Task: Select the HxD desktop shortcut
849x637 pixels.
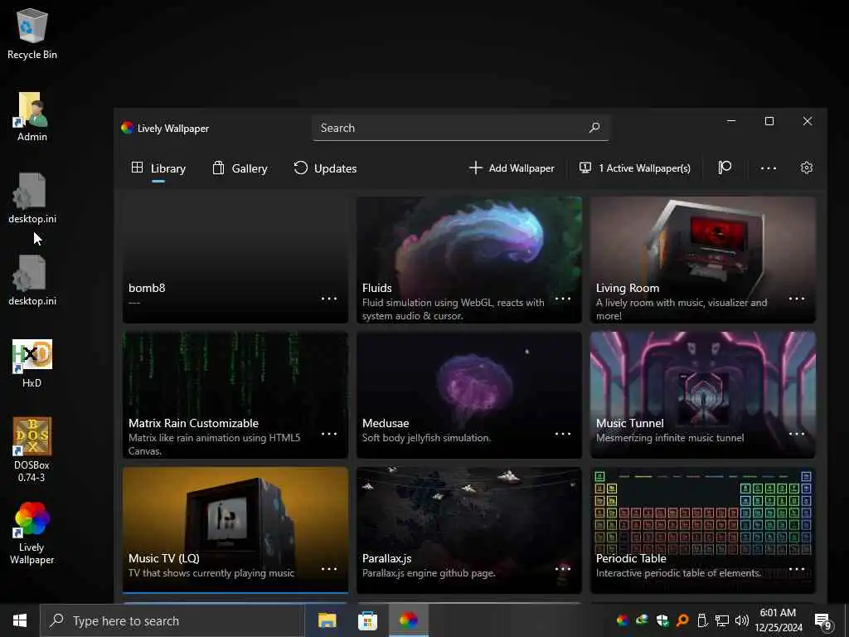Action: (32, 363)
